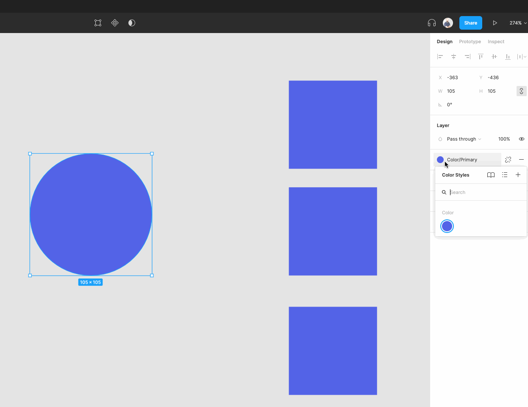Viewport: 528px width, 407px height.
Task: Click the Create component icon
Action: [x=115, y=23]
